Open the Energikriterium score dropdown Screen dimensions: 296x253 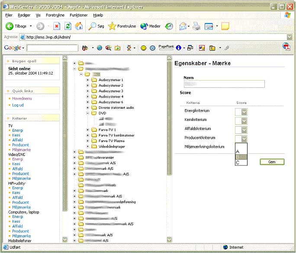coord(244,112)
